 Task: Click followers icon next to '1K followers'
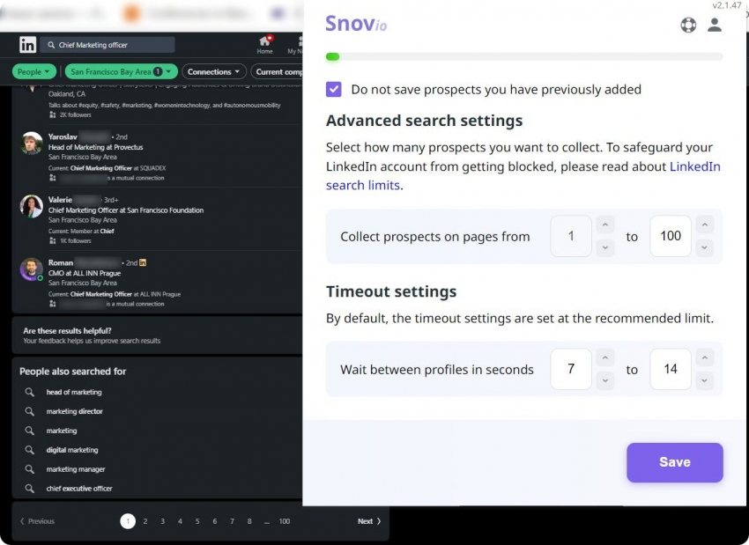pos(53,240)
